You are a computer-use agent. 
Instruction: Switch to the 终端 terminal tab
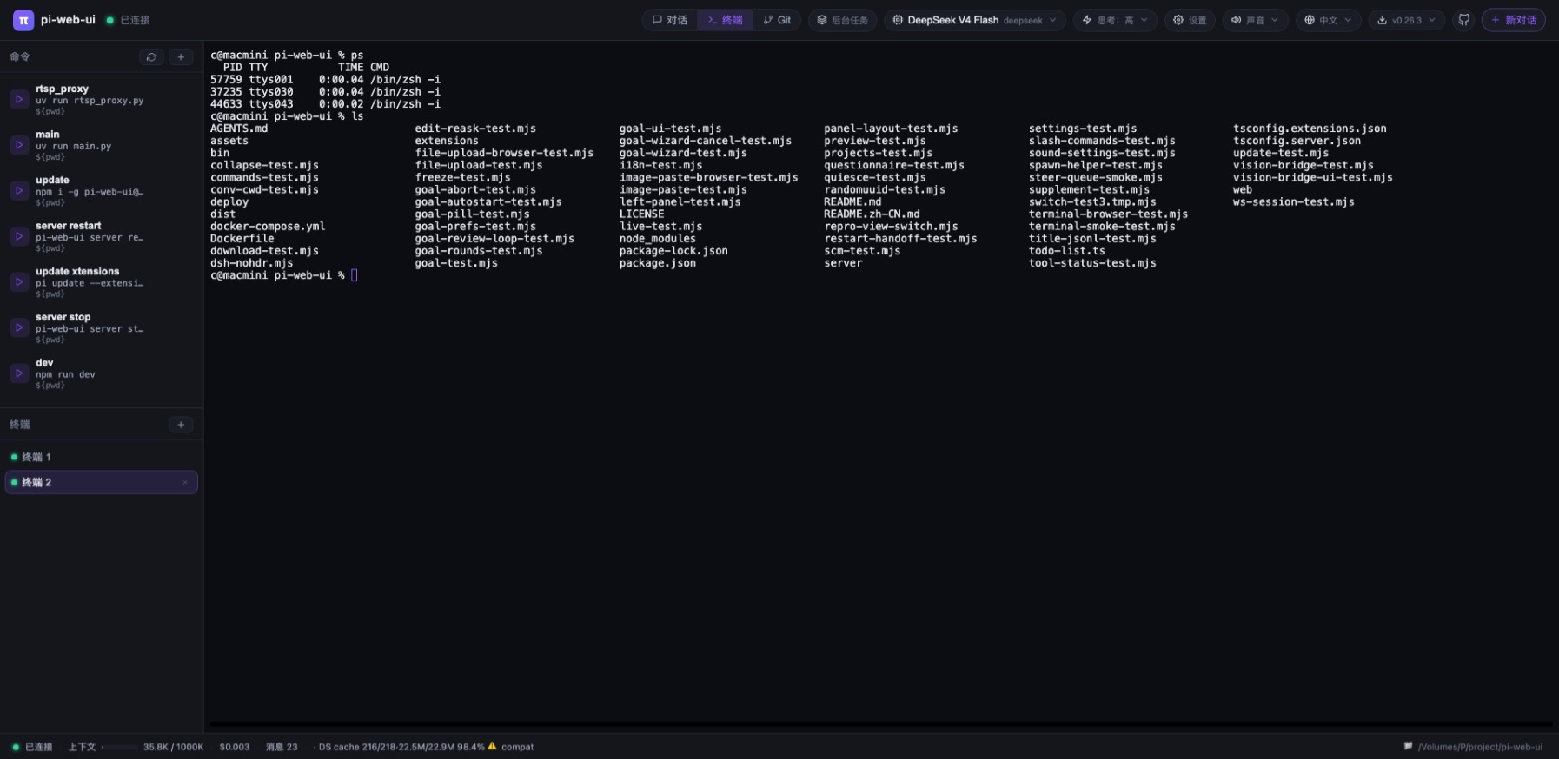725,20
